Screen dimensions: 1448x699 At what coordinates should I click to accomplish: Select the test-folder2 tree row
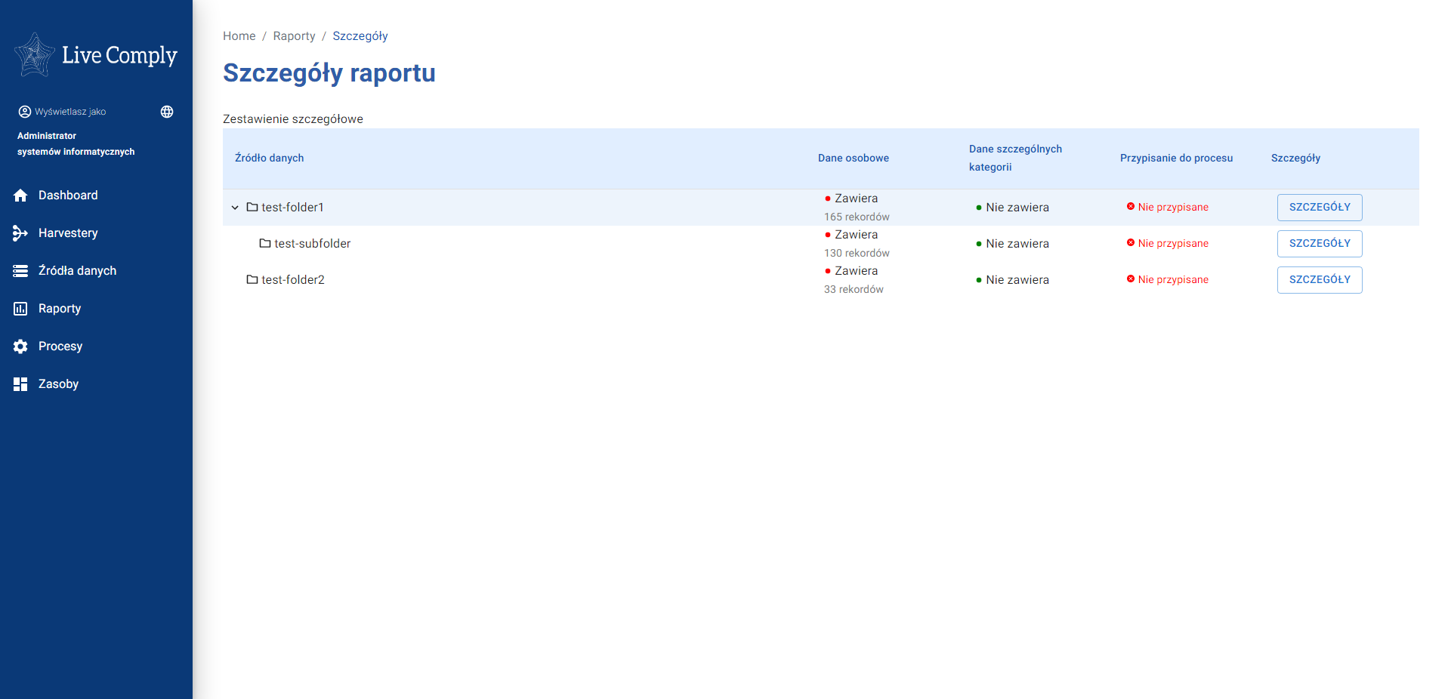tap(292, 280)
